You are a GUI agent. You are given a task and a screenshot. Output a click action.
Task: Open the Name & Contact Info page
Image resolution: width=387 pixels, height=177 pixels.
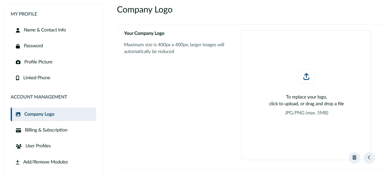pyautogui.click(x=45, y=30)
